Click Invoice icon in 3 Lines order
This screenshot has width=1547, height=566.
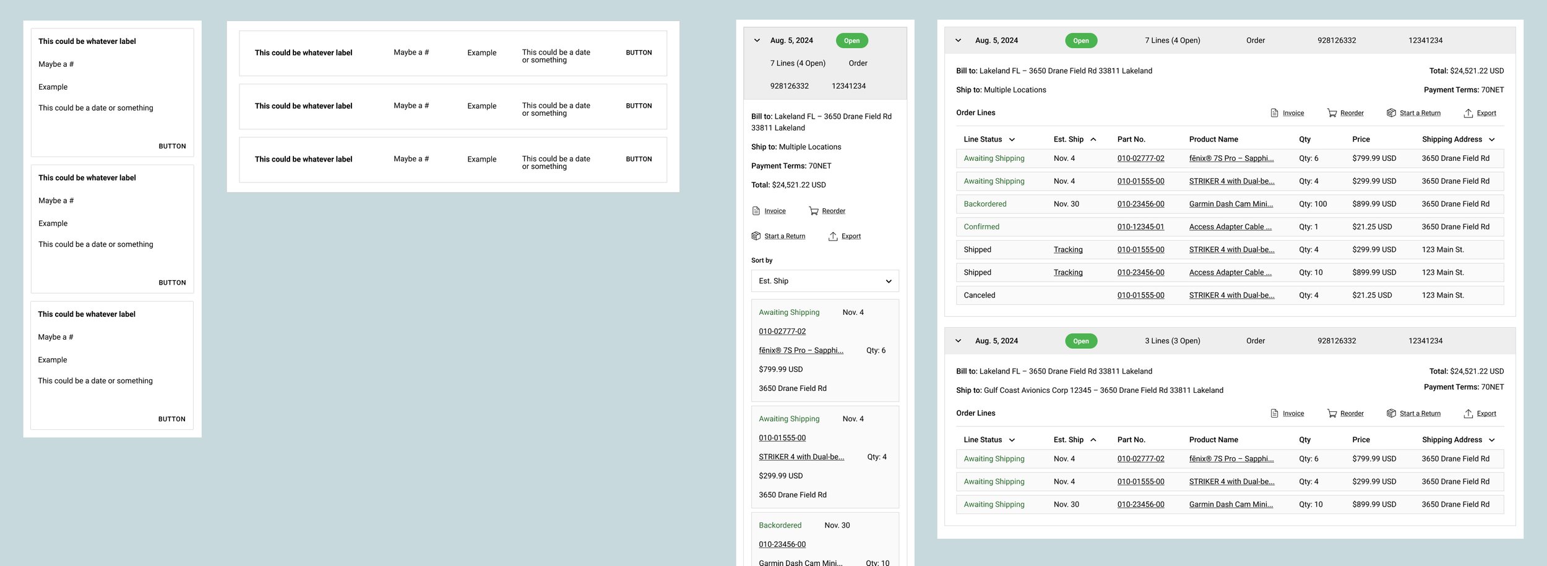(x=1274, y=413)
